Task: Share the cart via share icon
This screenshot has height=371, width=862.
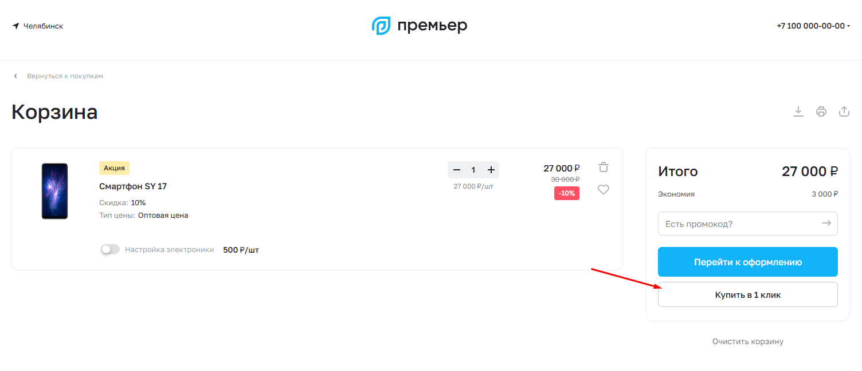Action: click(x=844, y=111)
